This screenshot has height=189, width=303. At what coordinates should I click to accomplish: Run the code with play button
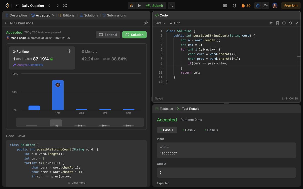139,6
